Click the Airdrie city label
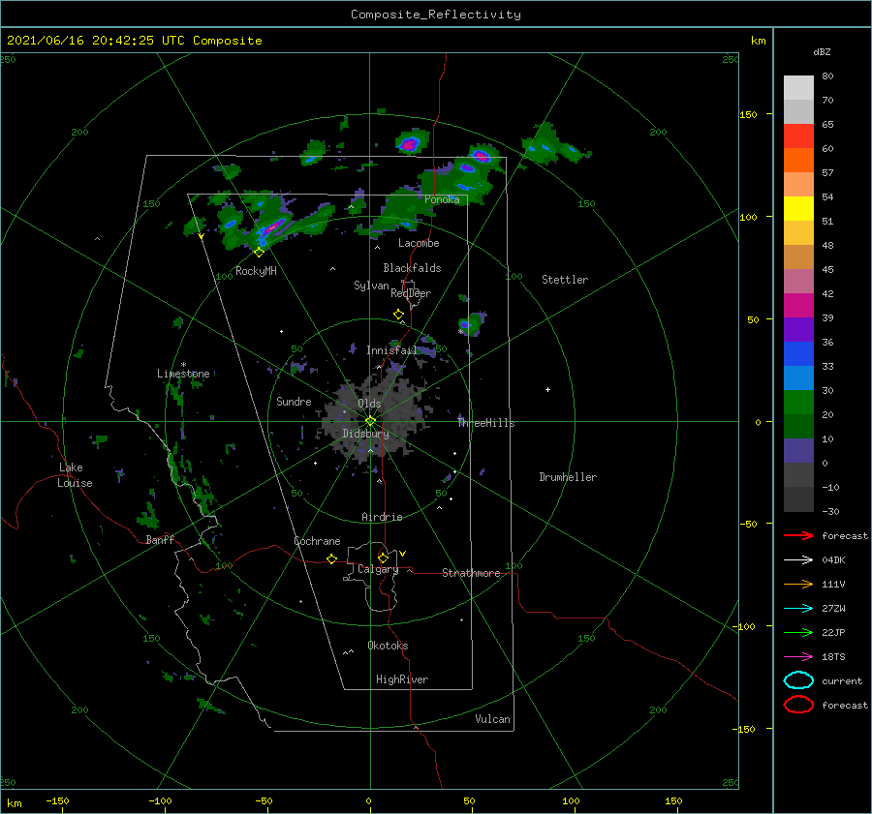The image size is (872, 814). [382, 517]
